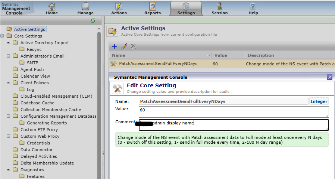Click the Active Settings folder icon in tree
335x179 pixels.
9,29
